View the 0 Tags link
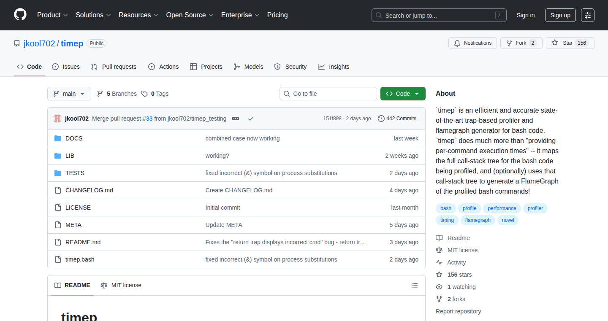Image resolution: width=608 pixels, height=321 pixels. 155,94
